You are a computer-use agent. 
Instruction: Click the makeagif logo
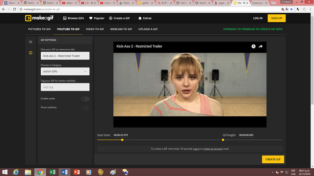(x=39, y=18)
